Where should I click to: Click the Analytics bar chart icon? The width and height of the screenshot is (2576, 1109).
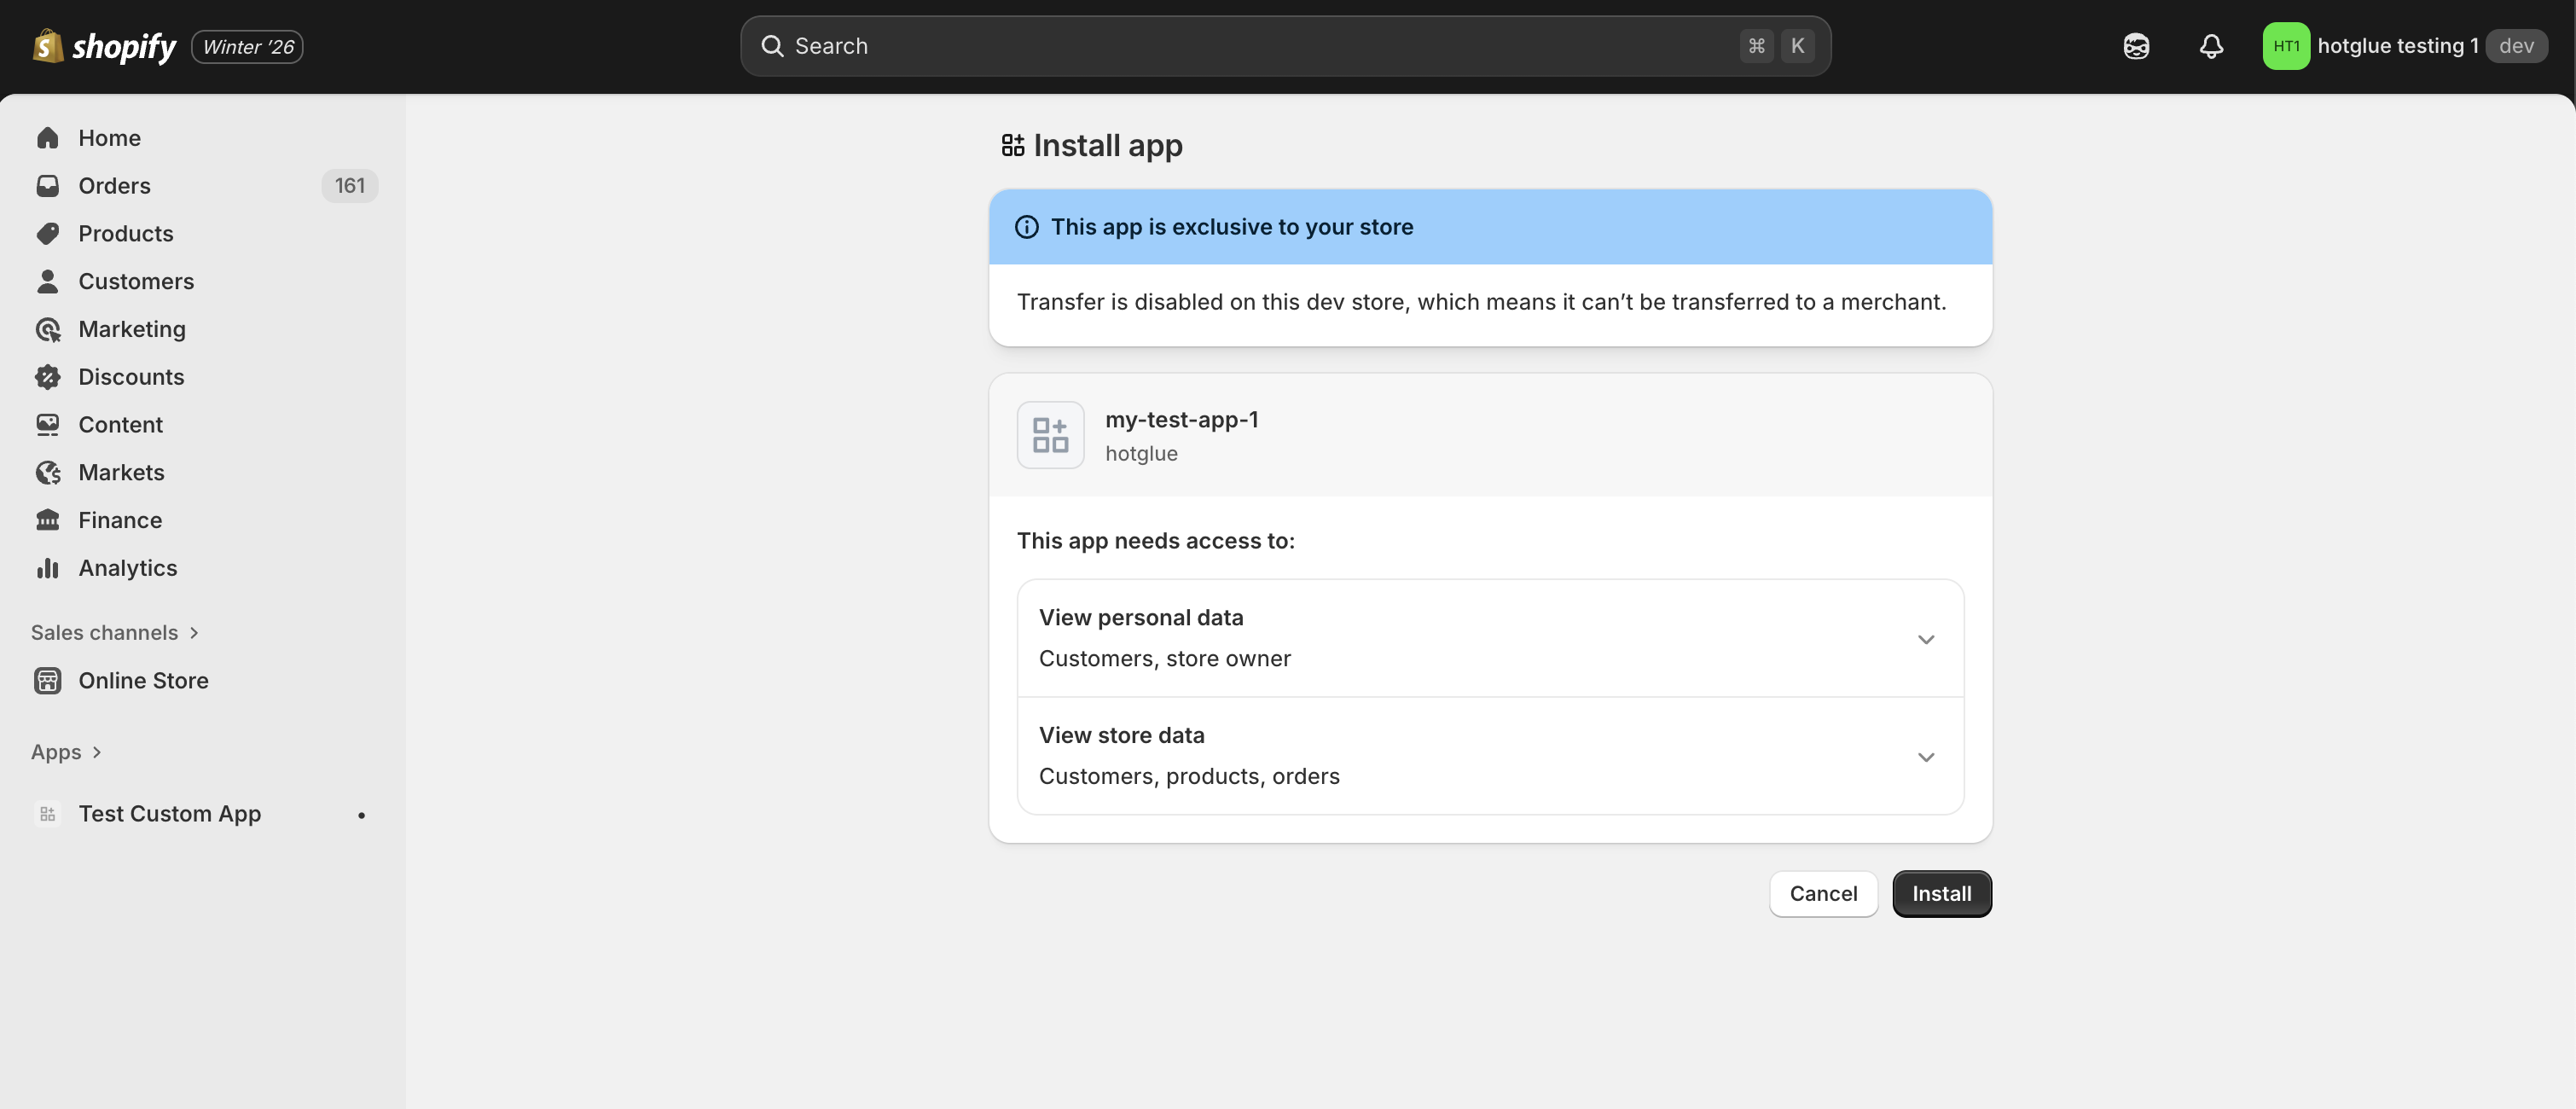47,568
